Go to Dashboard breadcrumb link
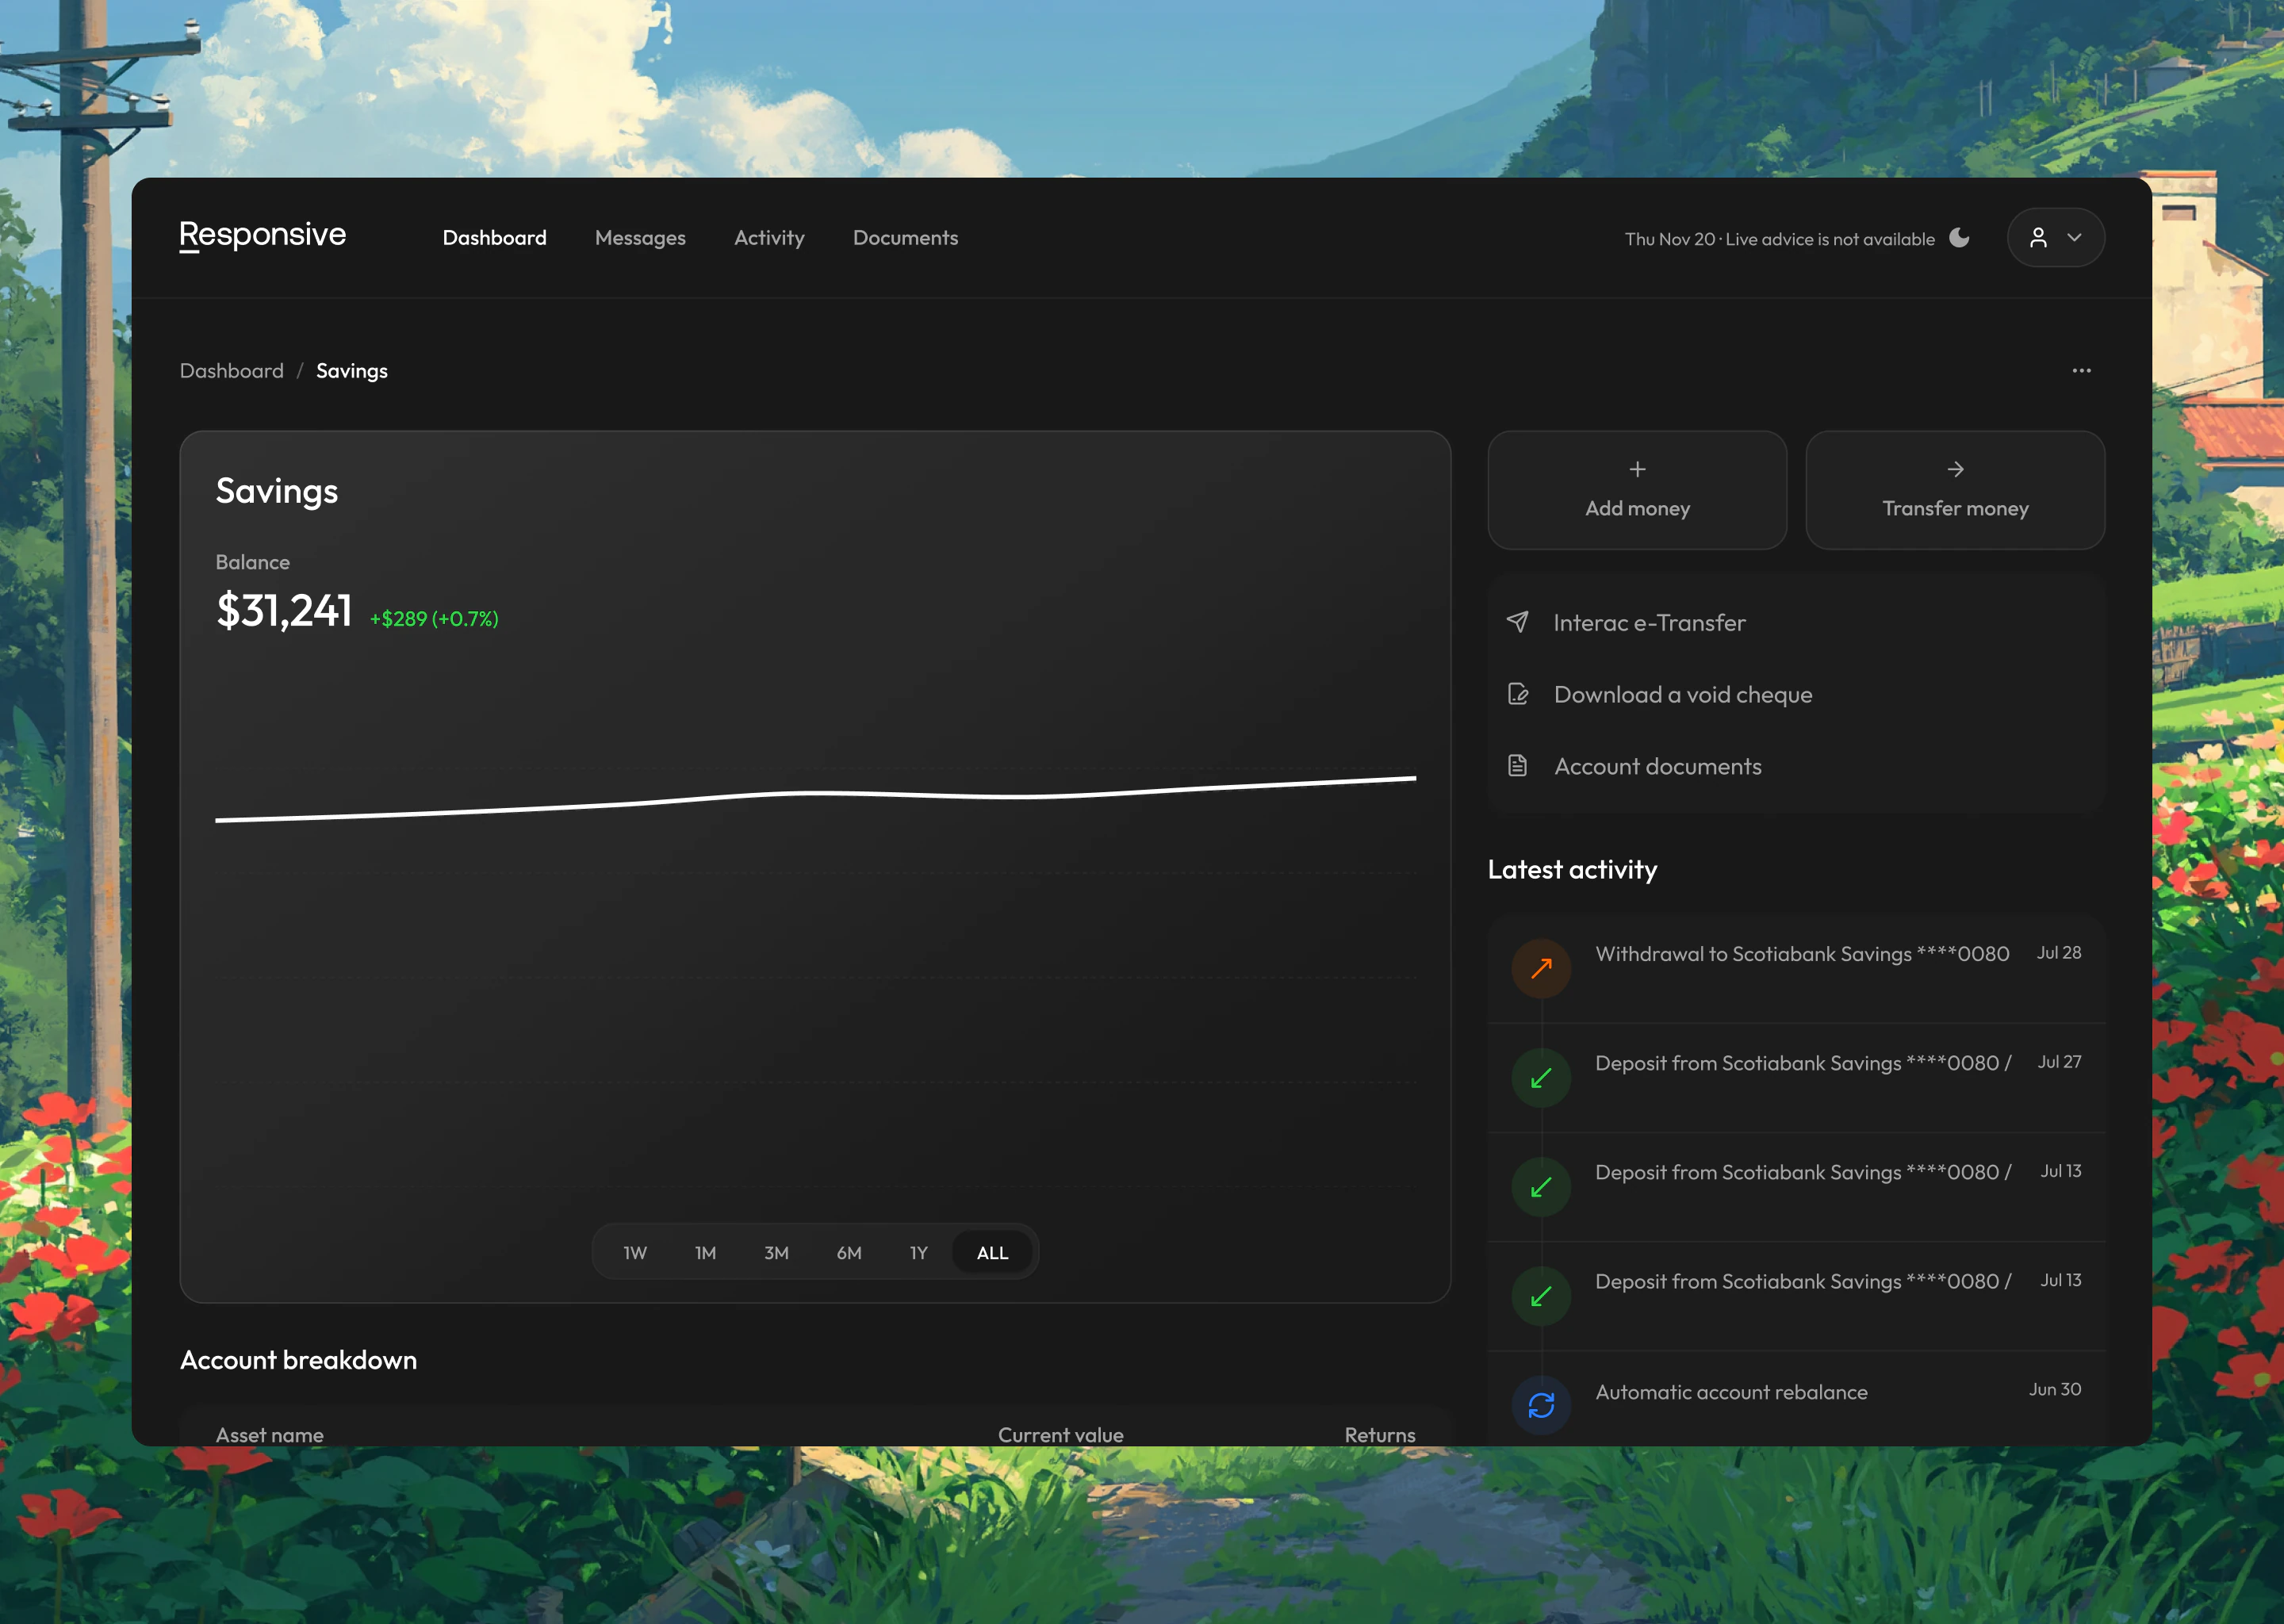This screenshot has width=2284, height=1624. 231,371
